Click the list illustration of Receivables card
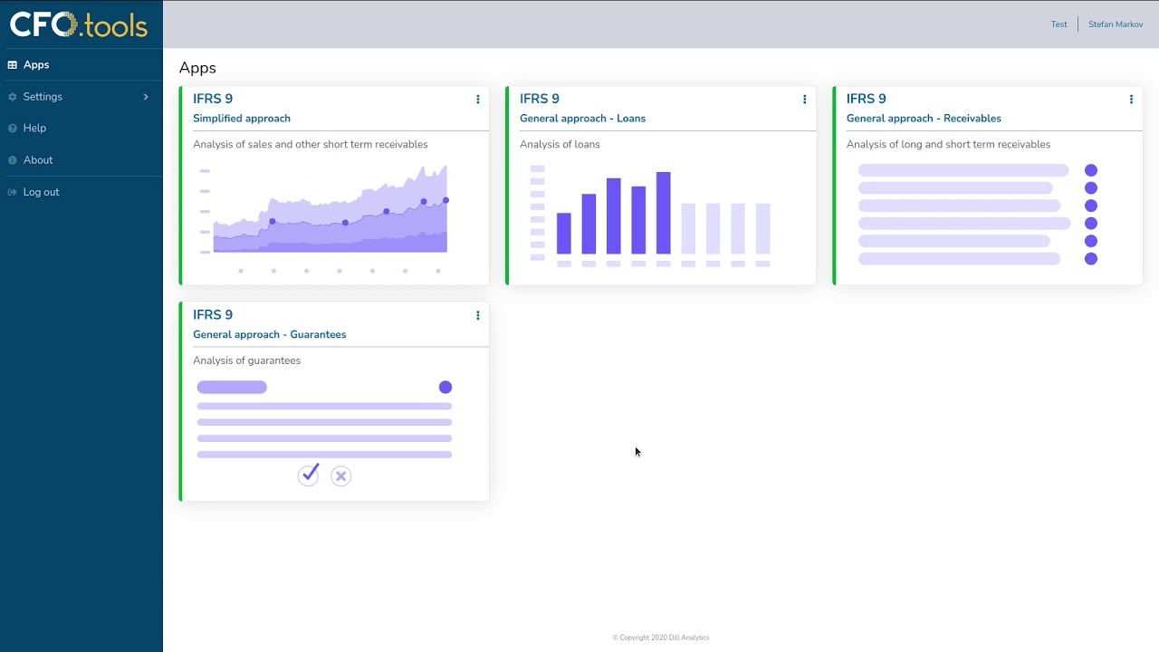1159x652 pixels. pos(978,215)
